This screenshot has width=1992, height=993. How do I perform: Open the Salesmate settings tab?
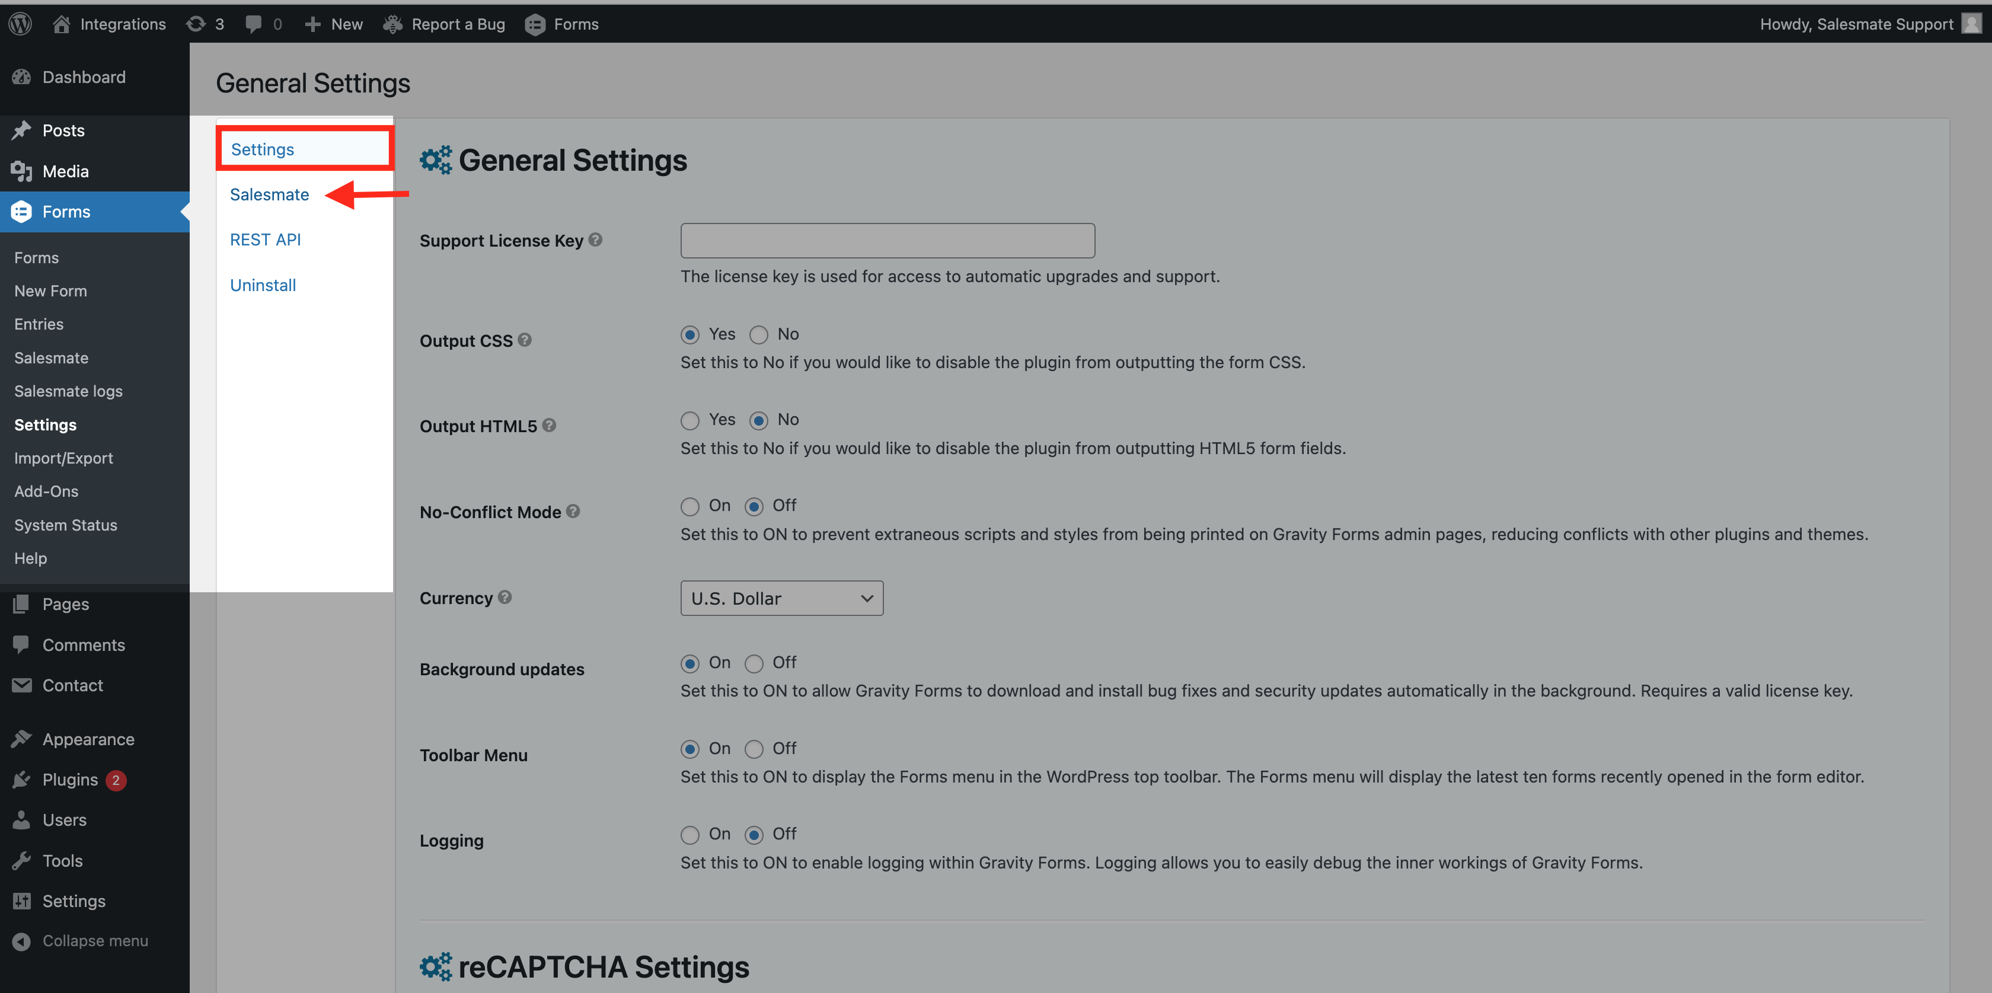point(269,195)
